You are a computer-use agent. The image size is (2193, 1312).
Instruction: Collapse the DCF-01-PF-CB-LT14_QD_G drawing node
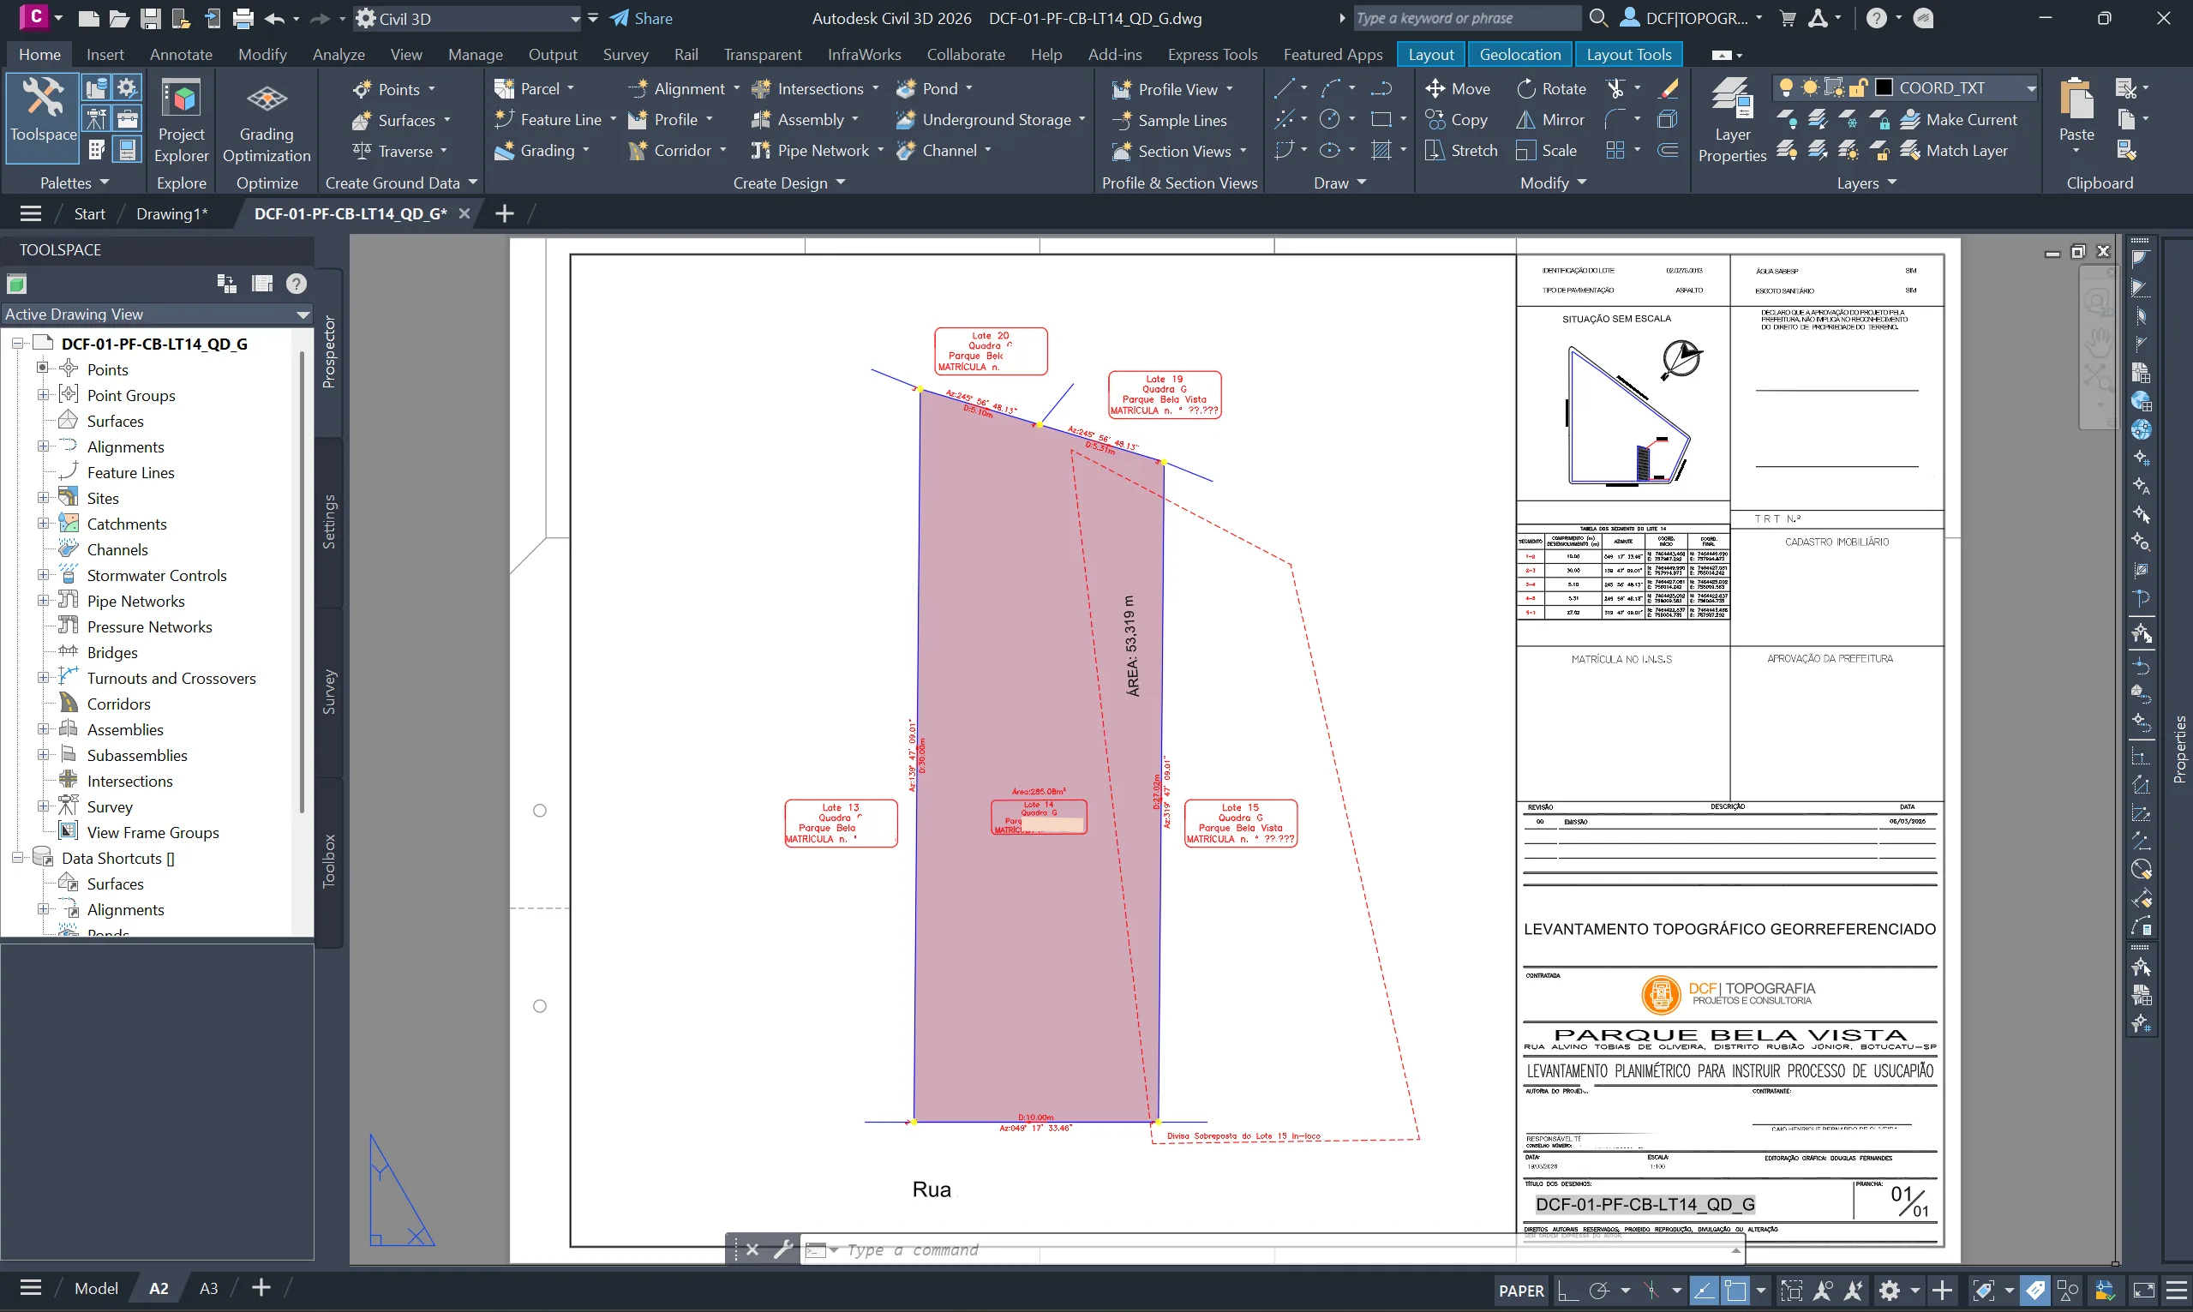point(17,343)
